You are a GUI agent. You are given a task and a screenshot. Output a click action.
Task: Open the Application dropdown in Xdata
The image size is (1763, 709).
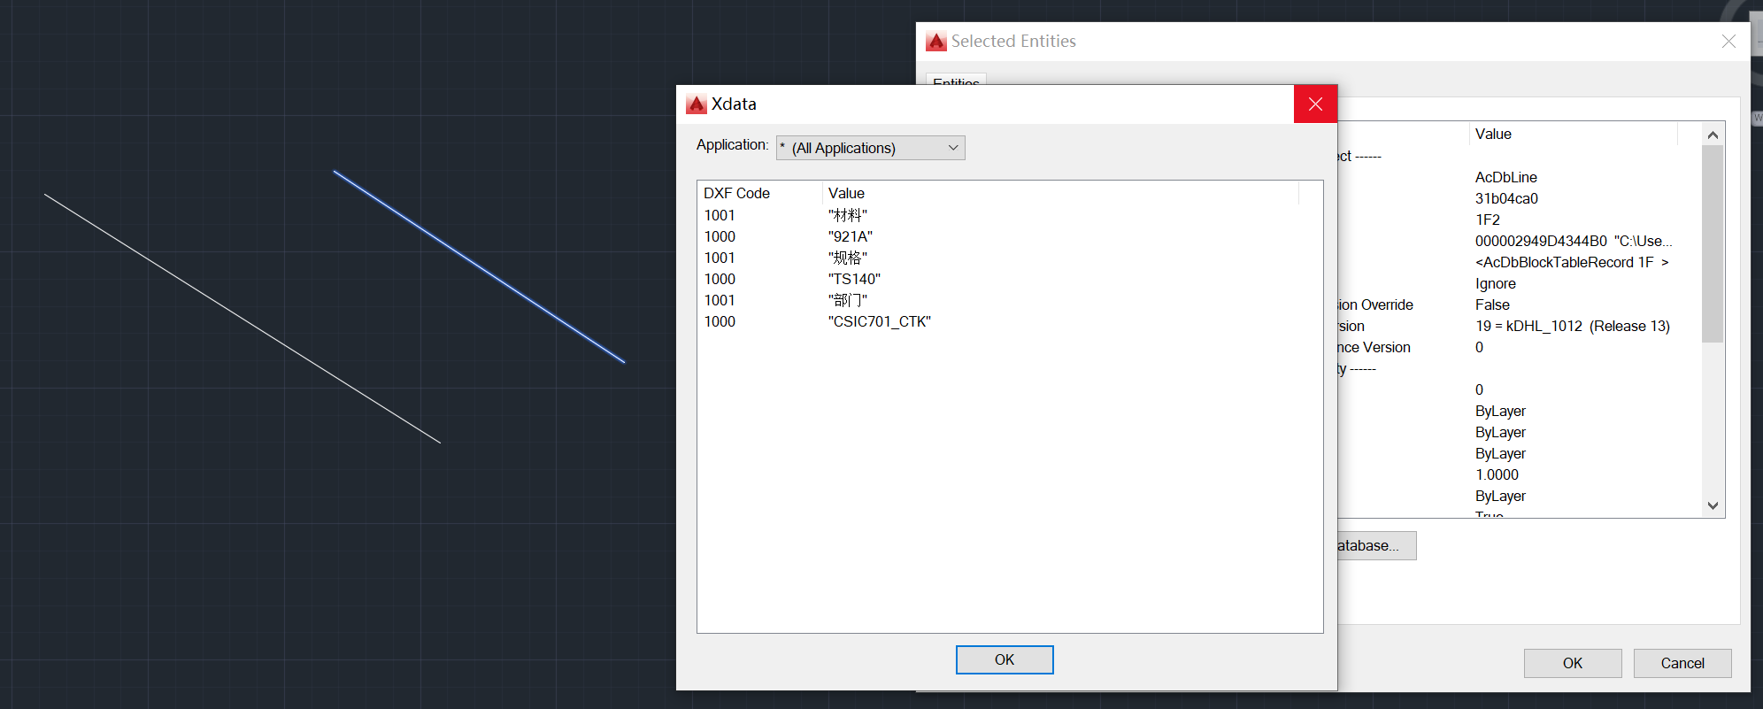tap(870, 148)
